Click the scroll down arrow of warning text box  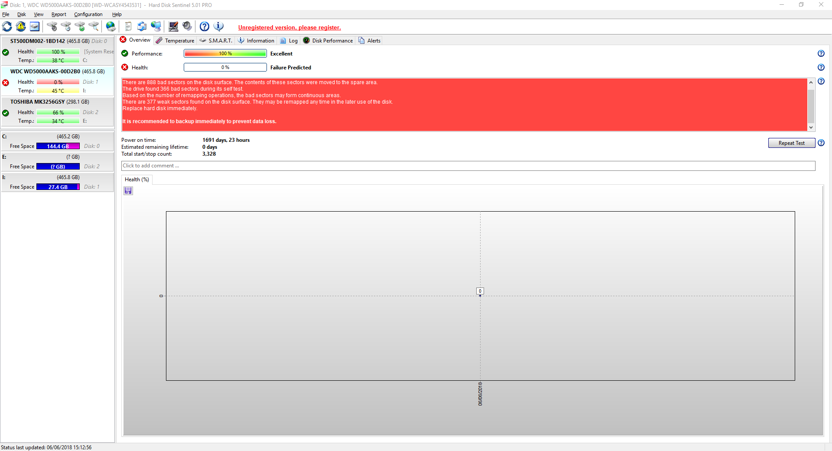point(811,127)
